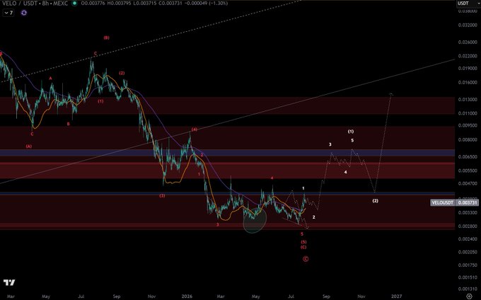Select the red (4) wave label
This screenshot has width=481, height=300.
tap(195, 129)
